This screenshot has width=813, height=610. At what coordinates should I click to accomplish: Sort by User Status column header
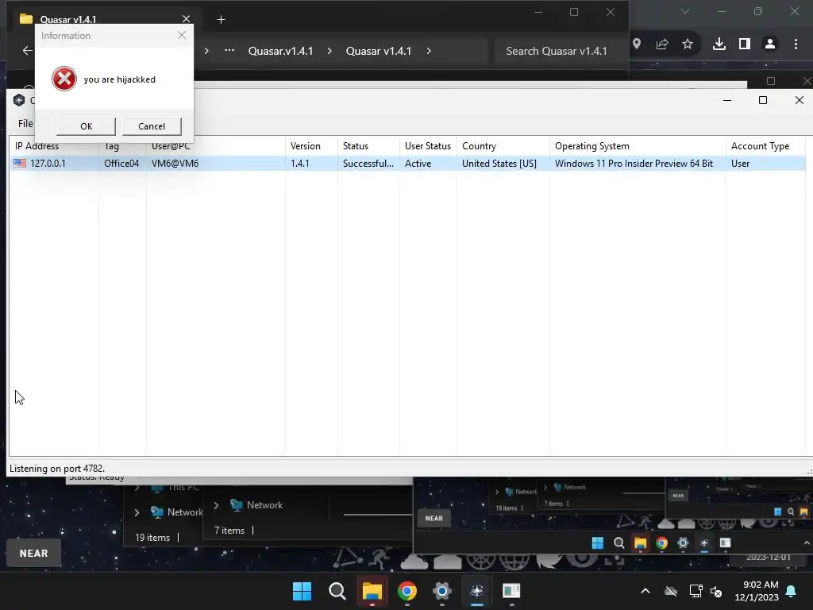[428, 146]
